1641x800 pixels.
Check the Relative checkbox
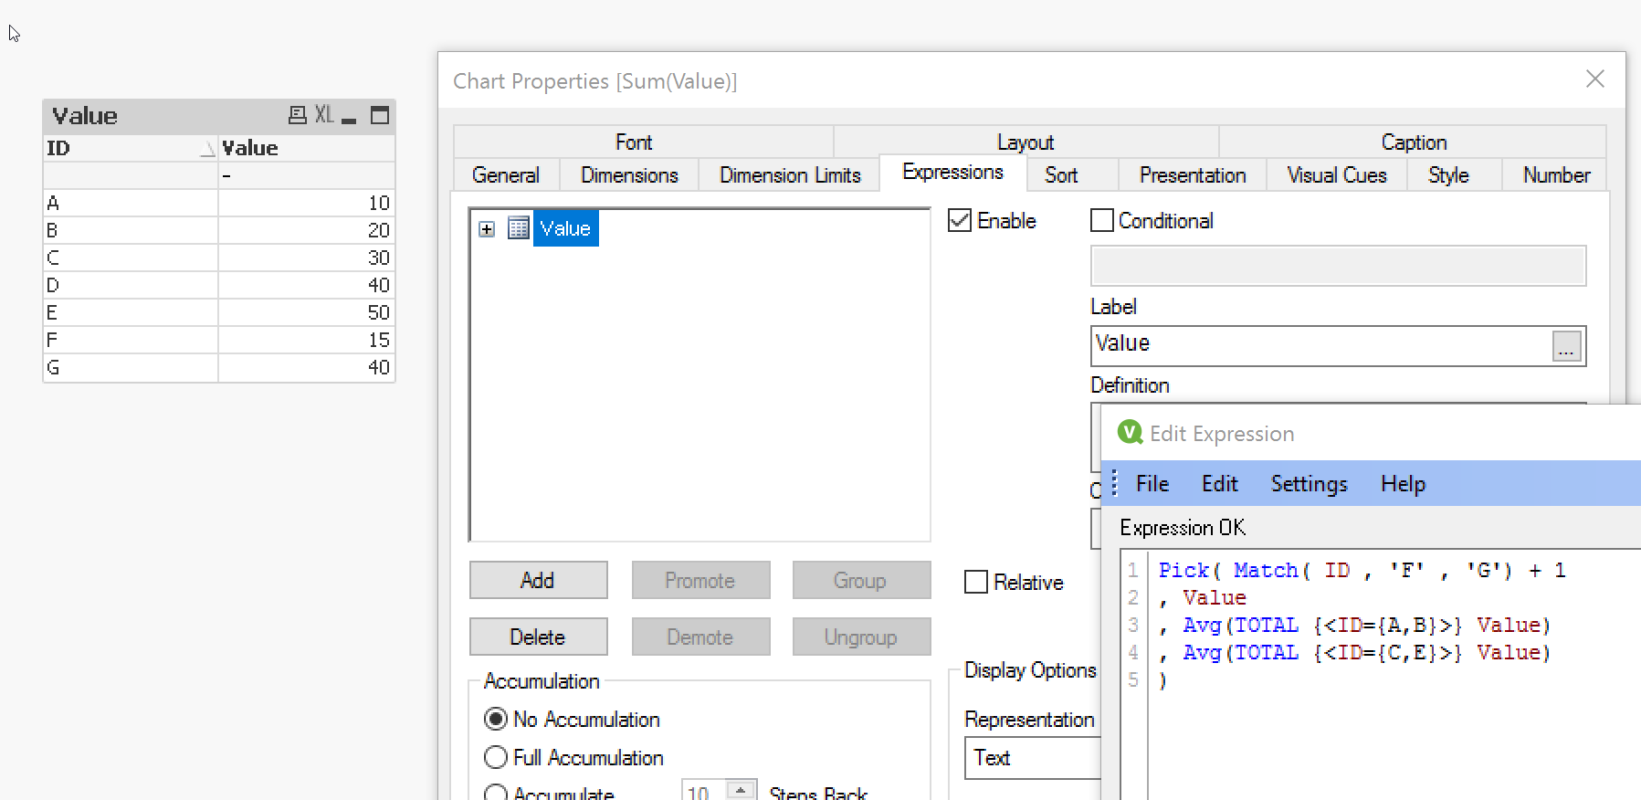click(x=976, y=583)
